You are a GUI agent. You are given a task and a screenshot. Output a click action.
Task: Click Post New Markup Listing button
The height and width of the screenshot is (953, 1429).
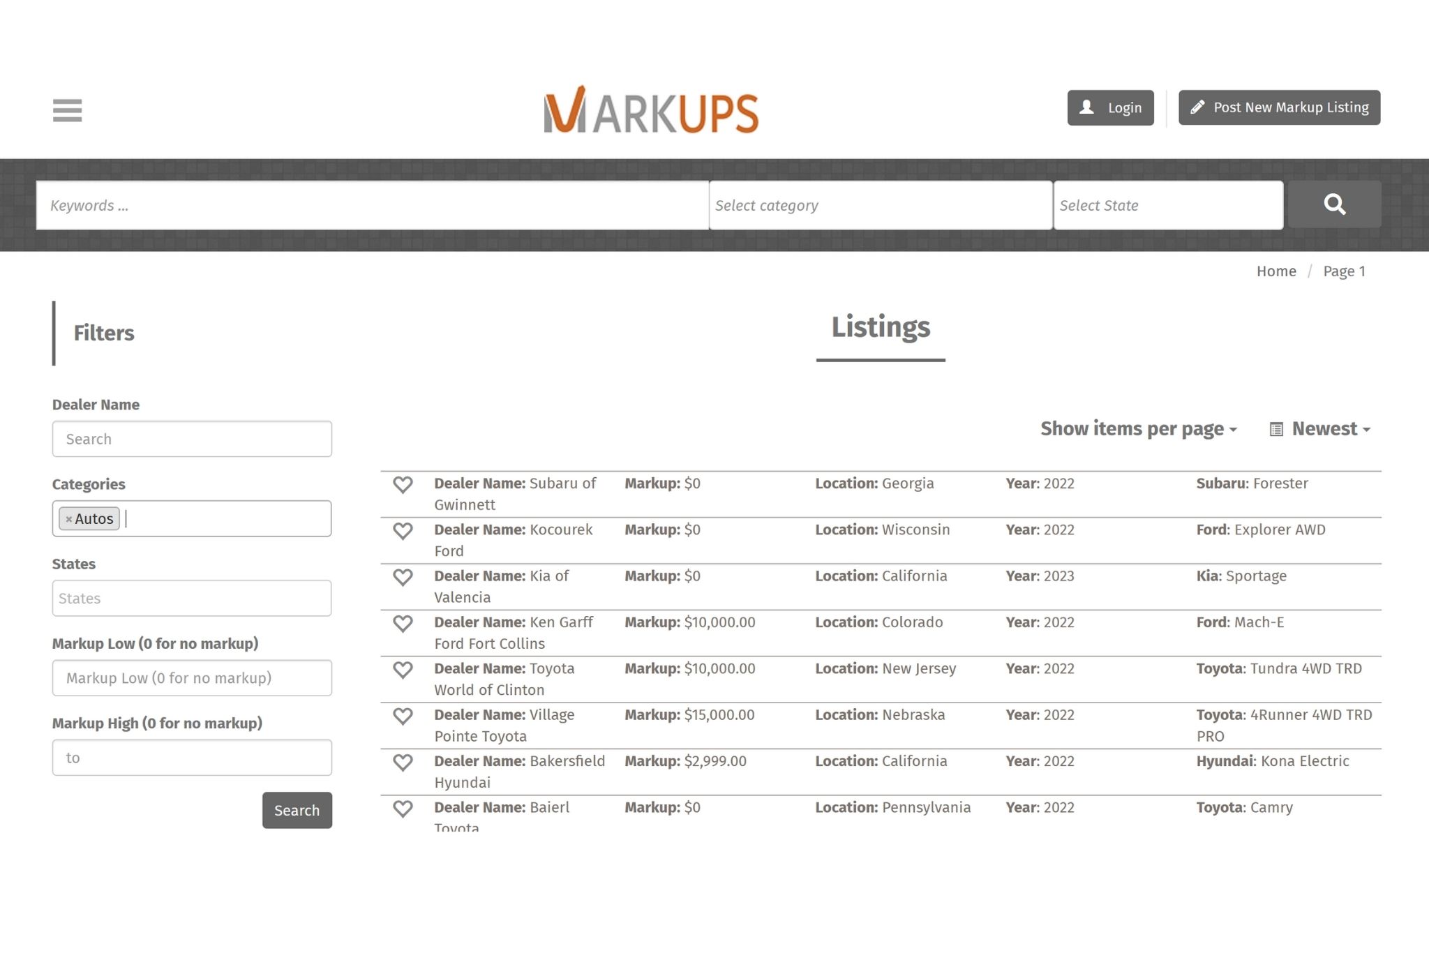(x=1279, y=107)
